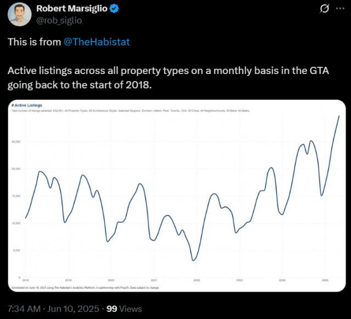
Task: Open the Grok slashed-circle icon
Action: tap(324, 9)
